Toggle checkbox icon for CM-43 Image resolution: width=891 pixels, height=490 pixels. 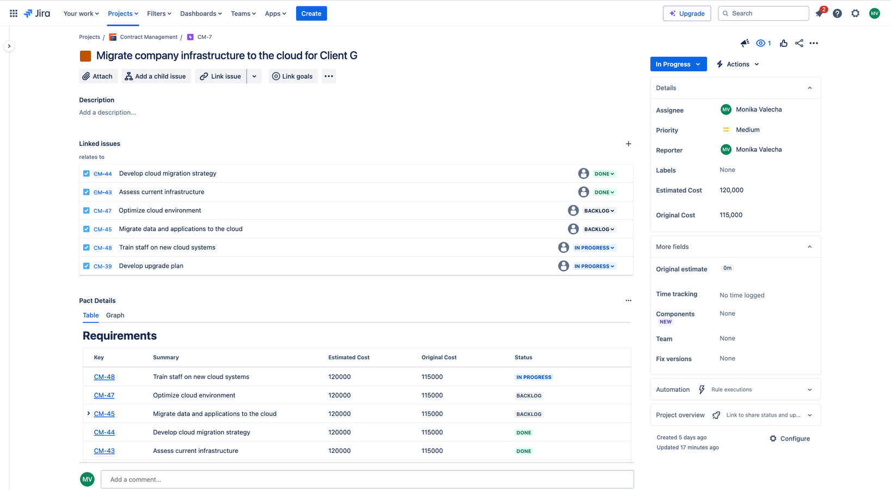coord(86,192)
